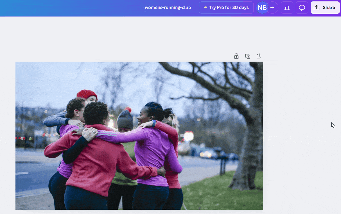Viewport: 341px width, 214px height.
Task: Click the empty canvas area beside the page
Action: [301, 126]
